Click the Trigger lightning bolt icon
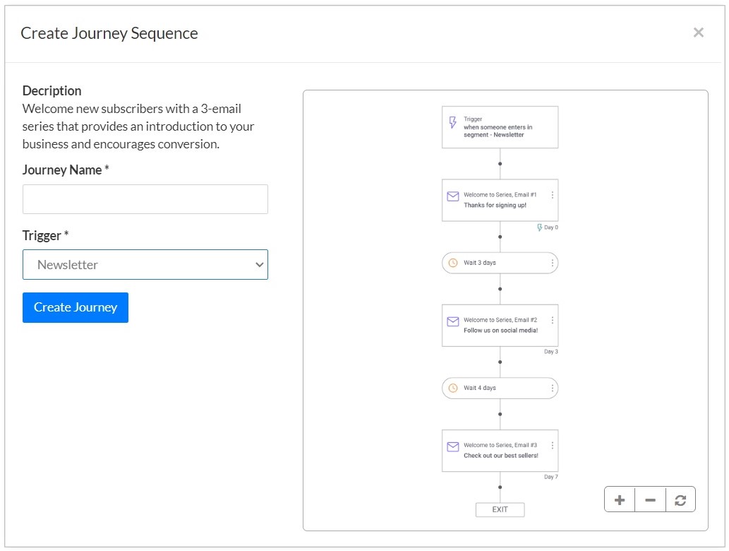 452,122
